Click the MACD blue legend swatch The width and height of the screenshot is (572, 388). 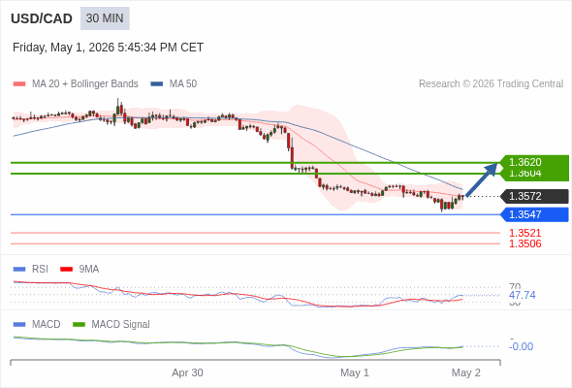click(x=19, y=325)
